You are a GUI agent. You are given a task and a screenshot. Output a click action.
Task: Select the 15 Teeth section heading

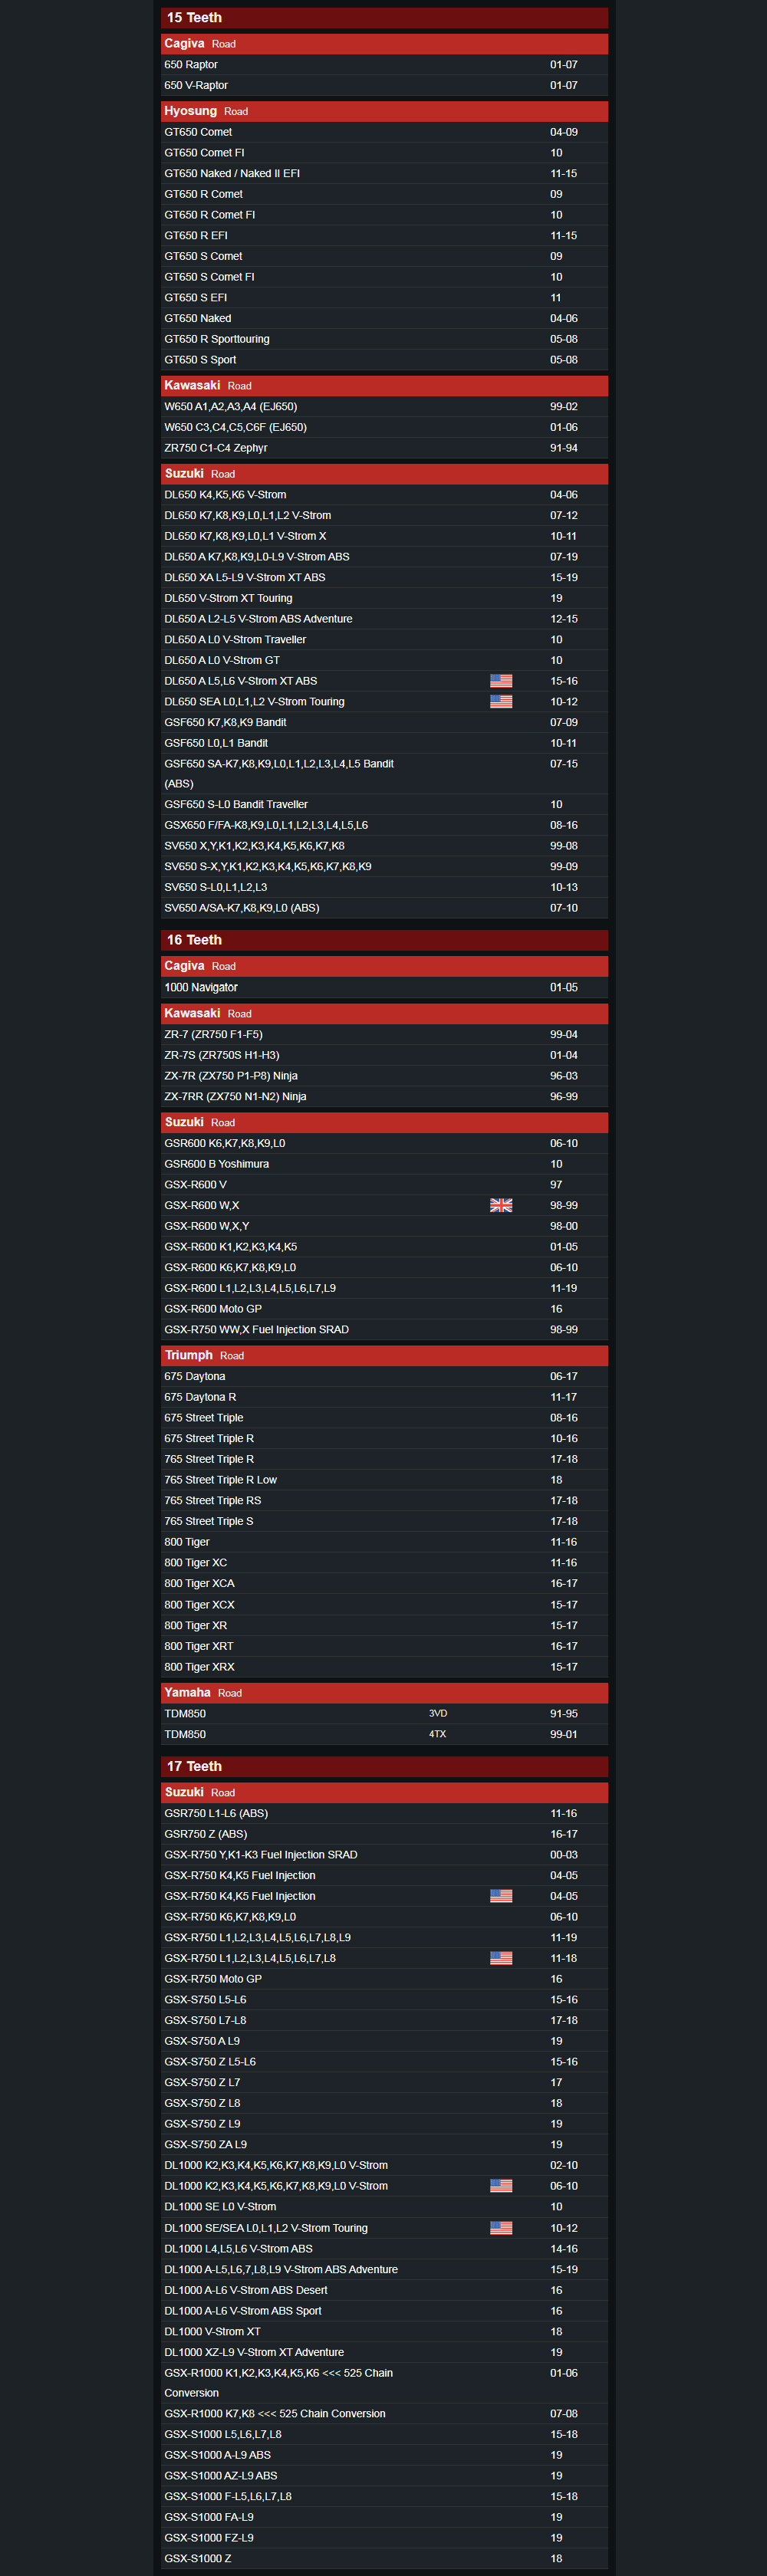pos(384,18)
